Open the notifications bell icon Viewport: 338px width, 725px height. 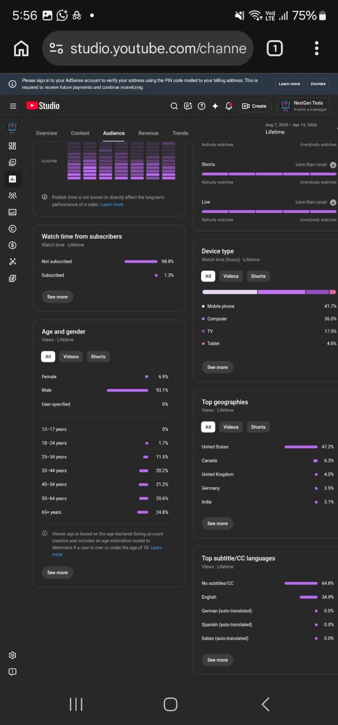coord(229,106)
